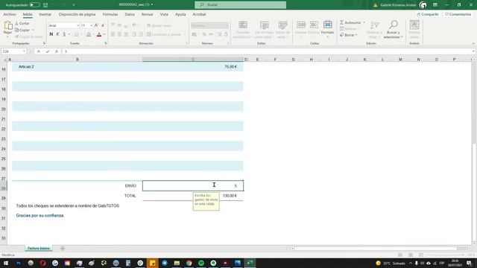Viewport: 477px width, 268px height.
Task: Open the Acrobat tab
Action: click(199, 14)
